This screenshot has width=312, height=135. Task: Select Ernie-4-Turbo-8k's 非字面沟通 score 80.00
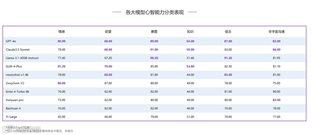pos(276,92)
